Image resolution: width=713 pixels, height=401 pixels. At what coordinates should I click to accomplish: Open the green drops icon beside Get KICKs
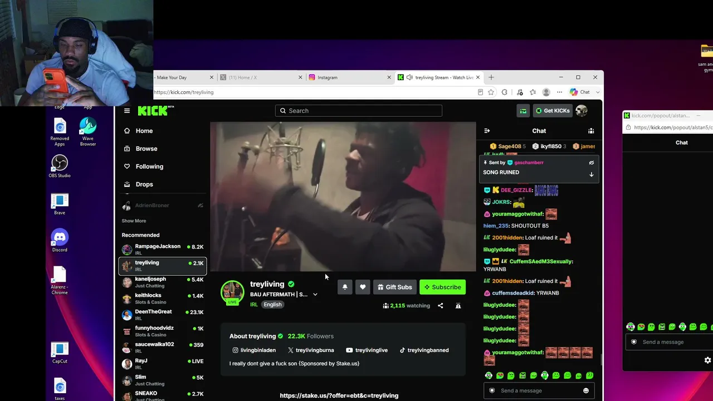pyautogui.click(x=523, y=111)
